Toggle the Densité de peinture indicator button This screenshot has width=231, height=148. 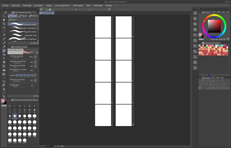(35, 66)
